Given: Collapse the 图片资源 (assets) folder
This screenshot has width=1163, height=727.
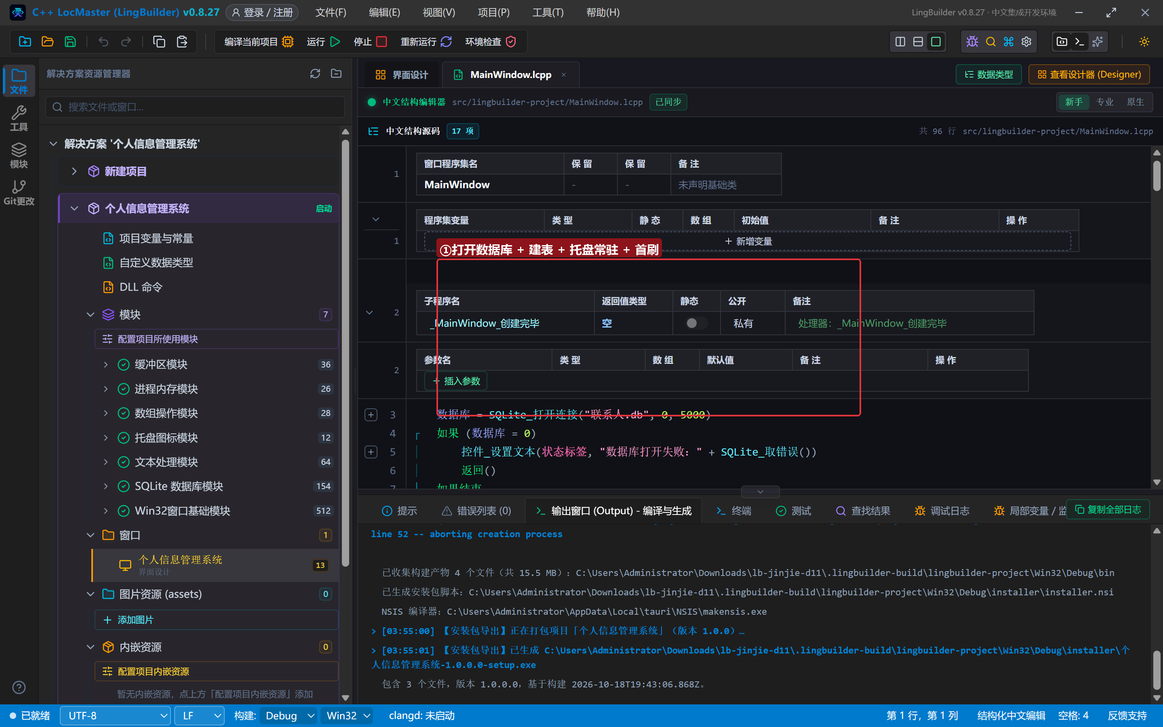Looking at the screenshot, I should point(91,594).
